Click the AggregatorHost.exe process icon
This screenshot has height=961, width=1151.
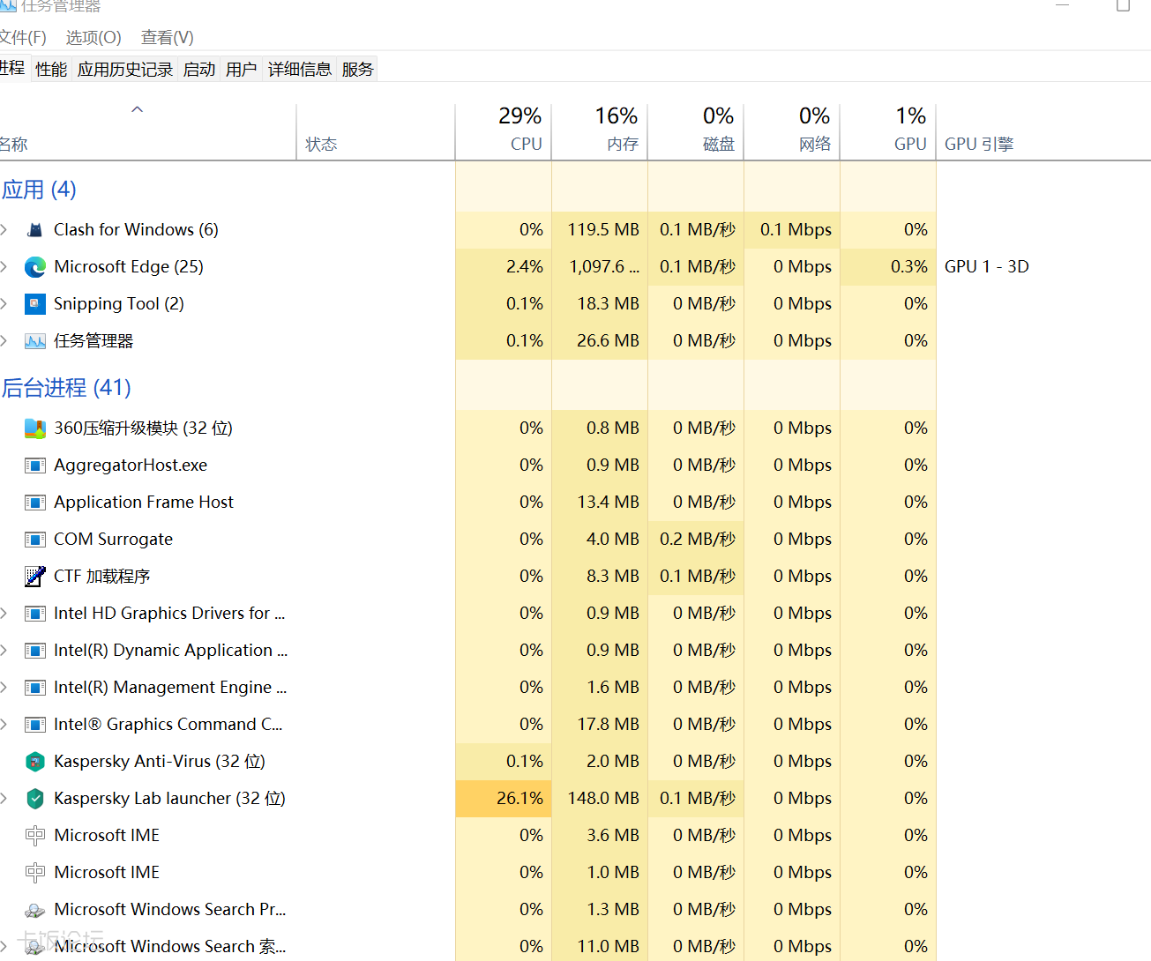click(x=35, y=466)
